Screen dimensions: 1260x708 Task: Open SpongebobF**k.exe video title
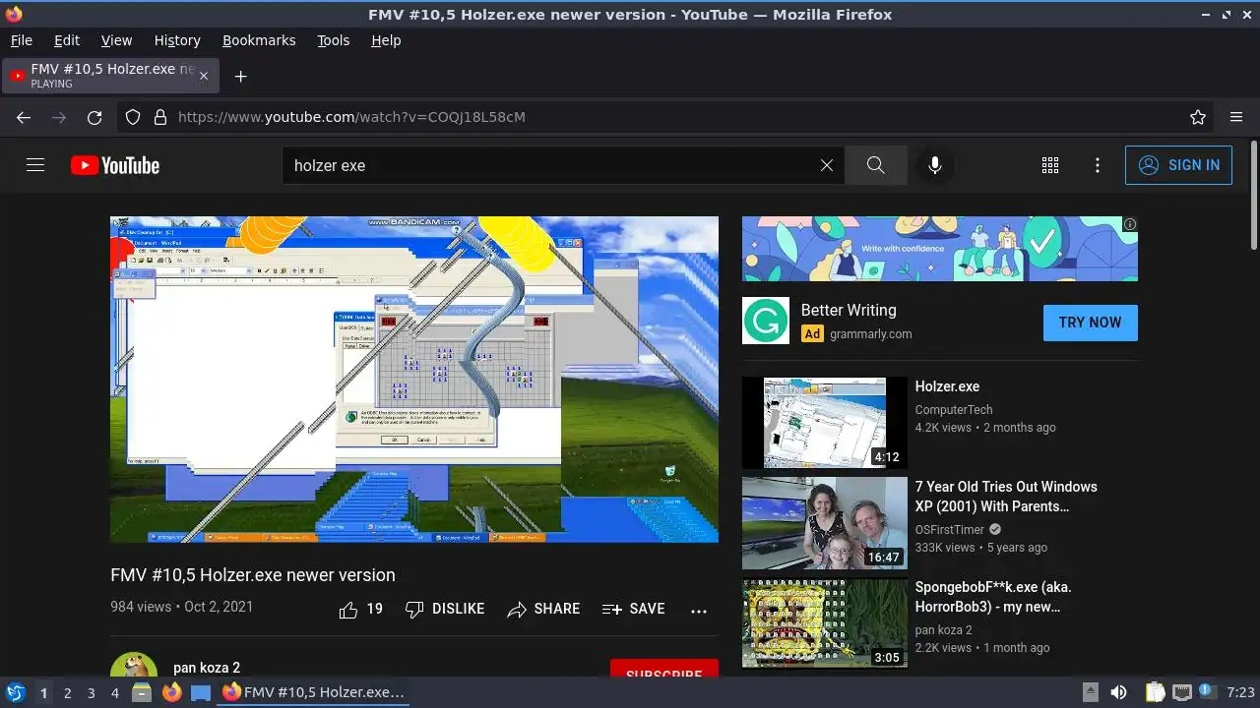coord(993,597)
